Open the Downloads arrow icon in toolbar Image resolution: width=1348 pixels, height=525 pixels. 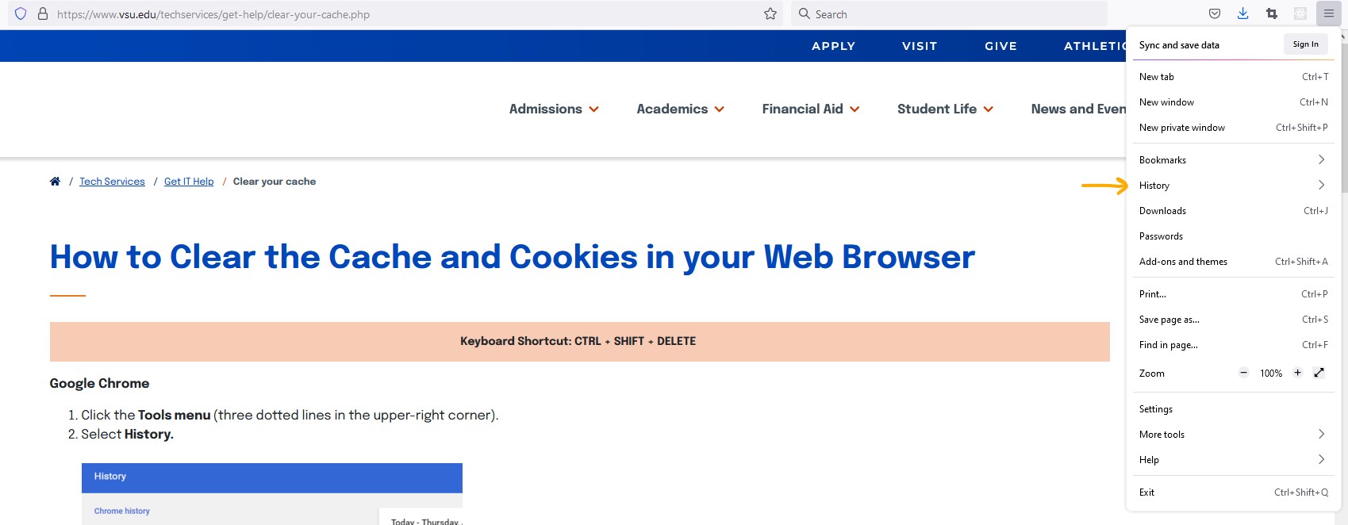click(x=1243, y=13)
